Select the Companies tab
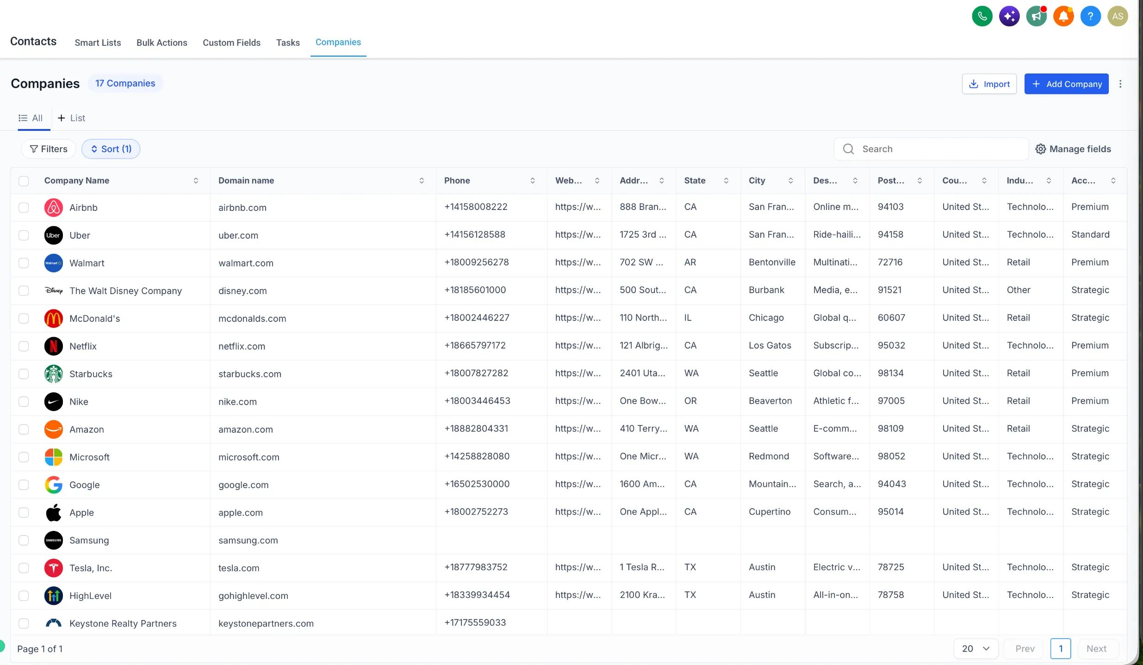1143x665 pixels. point(338,42)
